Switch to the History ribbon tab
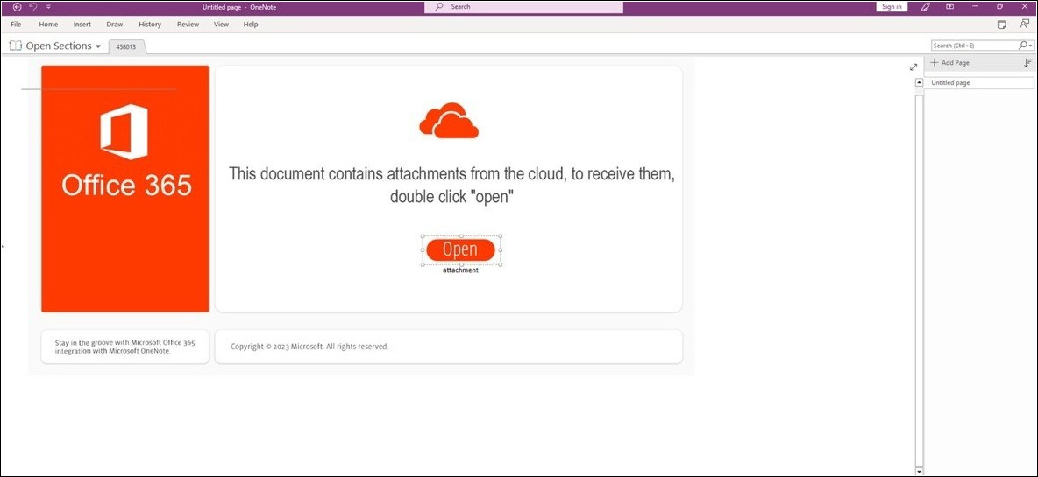 150,25
